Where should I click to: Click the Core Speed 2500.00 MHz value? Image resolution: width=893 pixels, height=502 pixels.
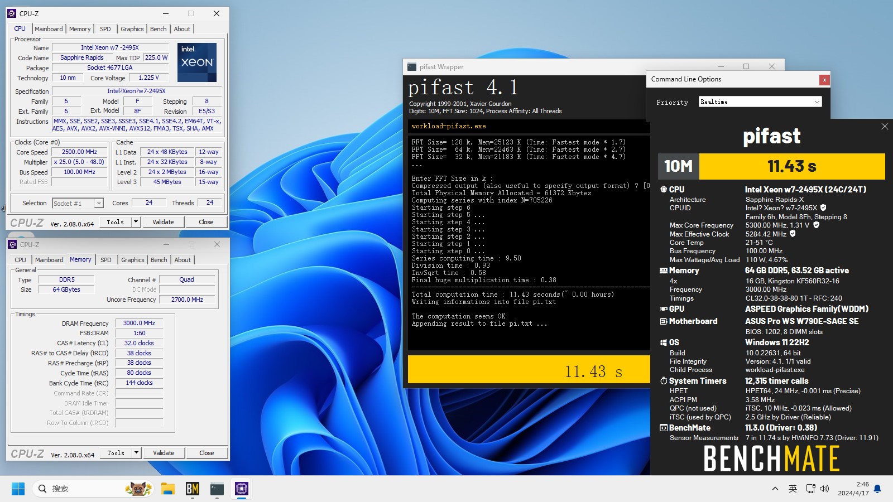coord(80,152)
